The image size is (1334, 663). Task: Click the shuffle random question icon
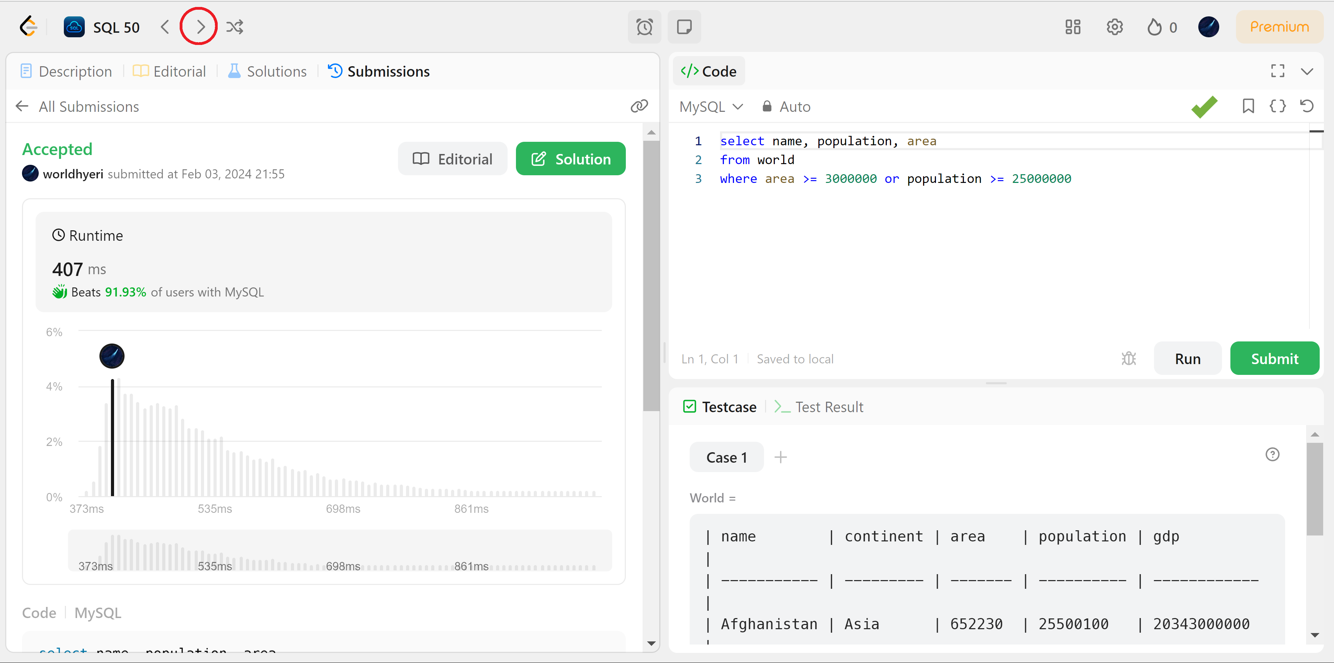click(x=234, y=27)
